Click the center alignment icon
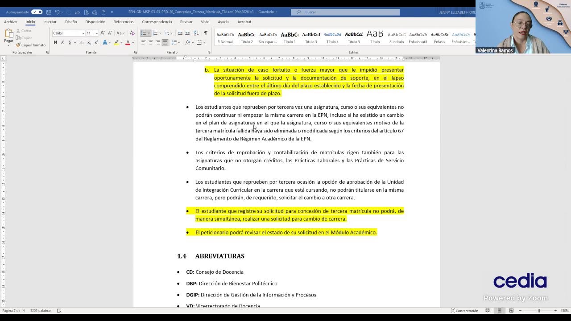The width and height of the screenshot is (571, 321). click(x=150, y=42)
